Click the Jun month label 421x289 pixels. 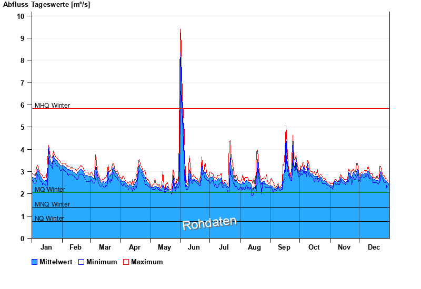pyautogui.click(x=194, y=247)
